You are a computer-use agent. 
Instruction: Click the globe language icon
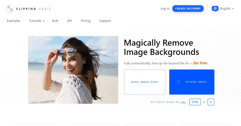point(215,9)
